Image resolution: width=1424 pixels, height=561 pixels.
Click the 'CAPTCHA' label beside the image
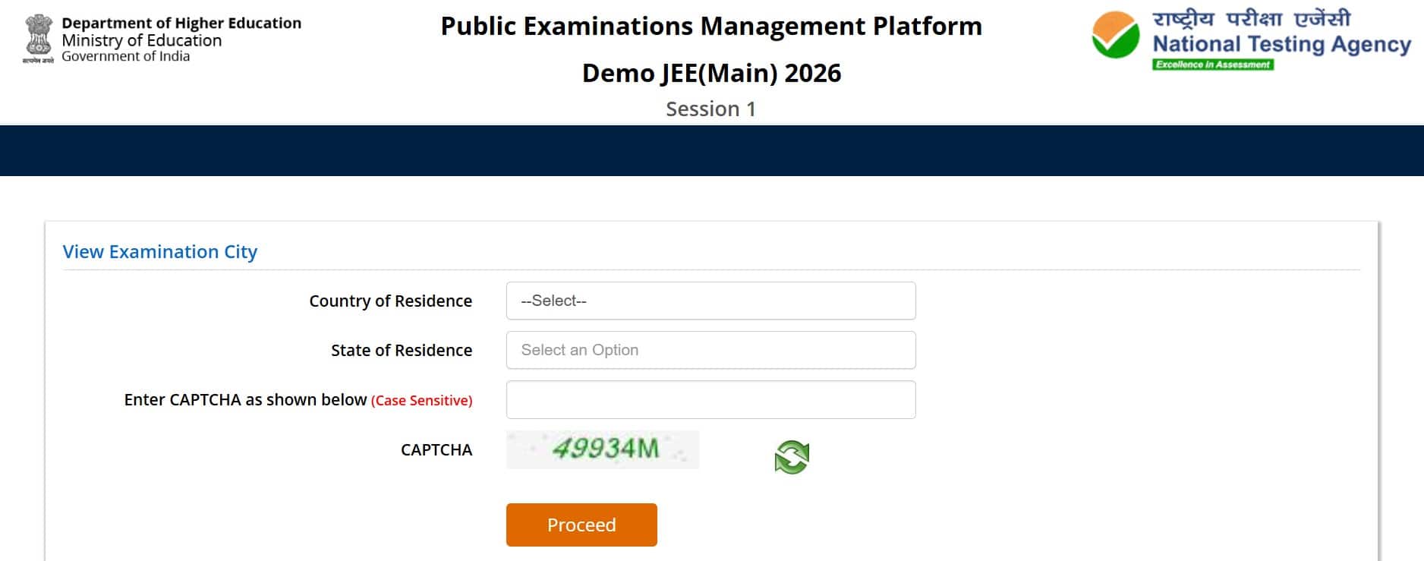tap(435, 449)
